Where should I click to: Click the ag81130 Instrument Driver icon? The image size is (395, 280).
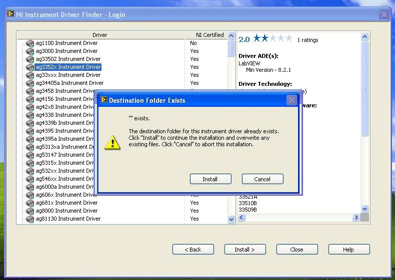coord(30,219)
